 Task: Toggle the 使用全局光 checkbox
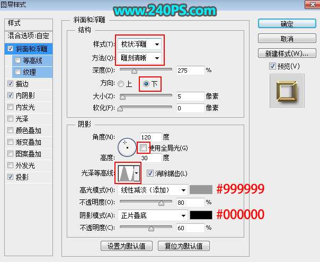point(143,147)
